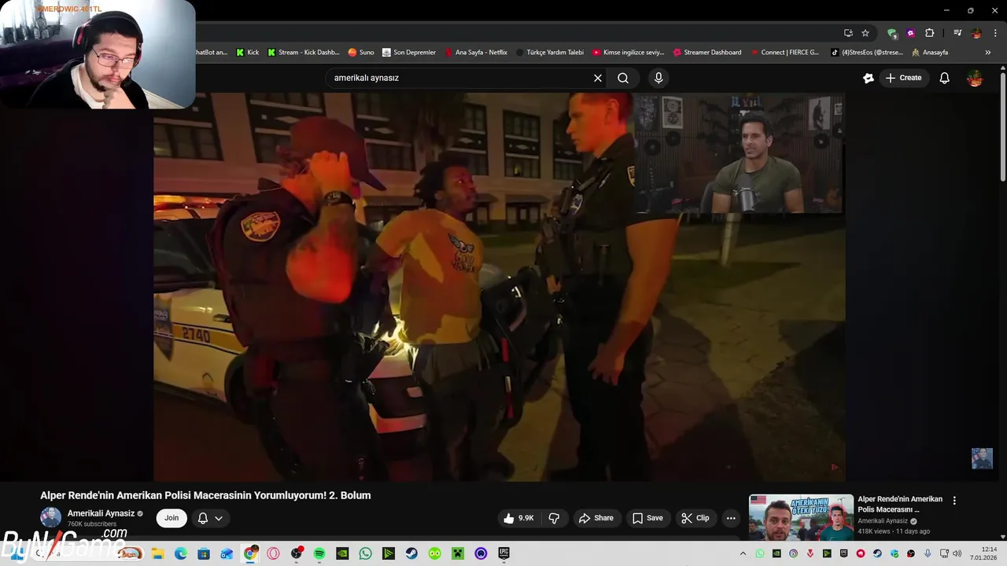
Task: Open Steam from the taskbar
Action: (x=411, y=553)
